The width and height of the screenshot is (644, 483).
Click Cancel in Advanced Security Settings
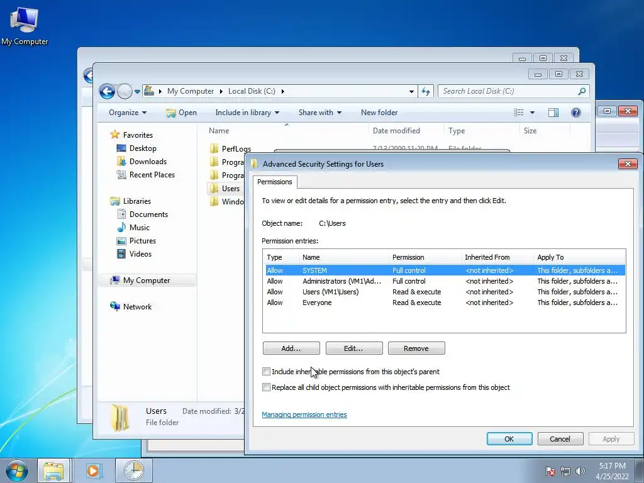tap(560, 438)
